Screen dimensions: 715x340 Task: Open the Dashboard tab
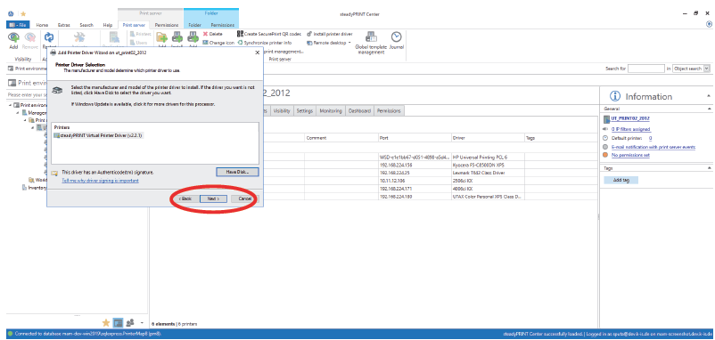(360, 110)
